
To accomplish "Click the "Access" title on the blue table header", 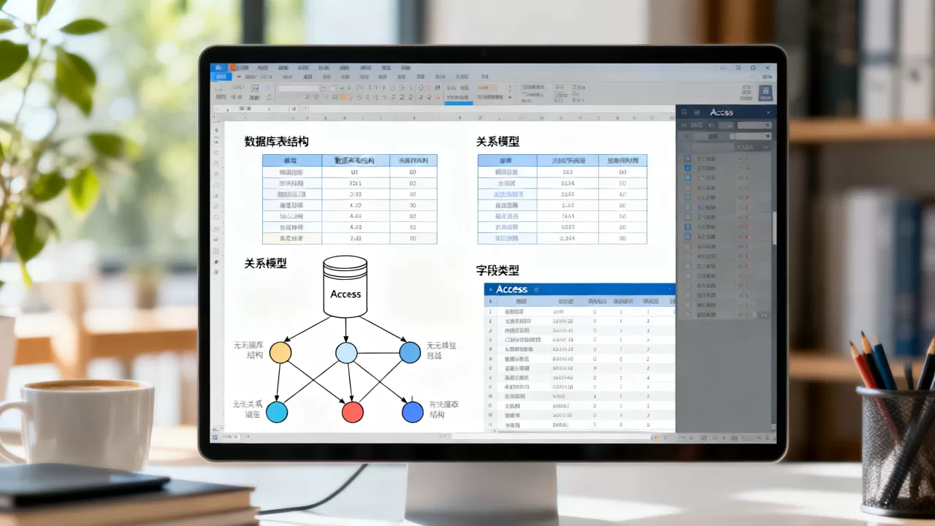I will point(511,289).
